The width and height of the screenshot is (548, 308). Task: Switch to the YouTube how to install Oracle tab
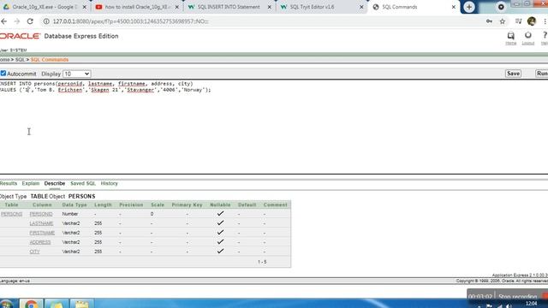coord(137,7)
